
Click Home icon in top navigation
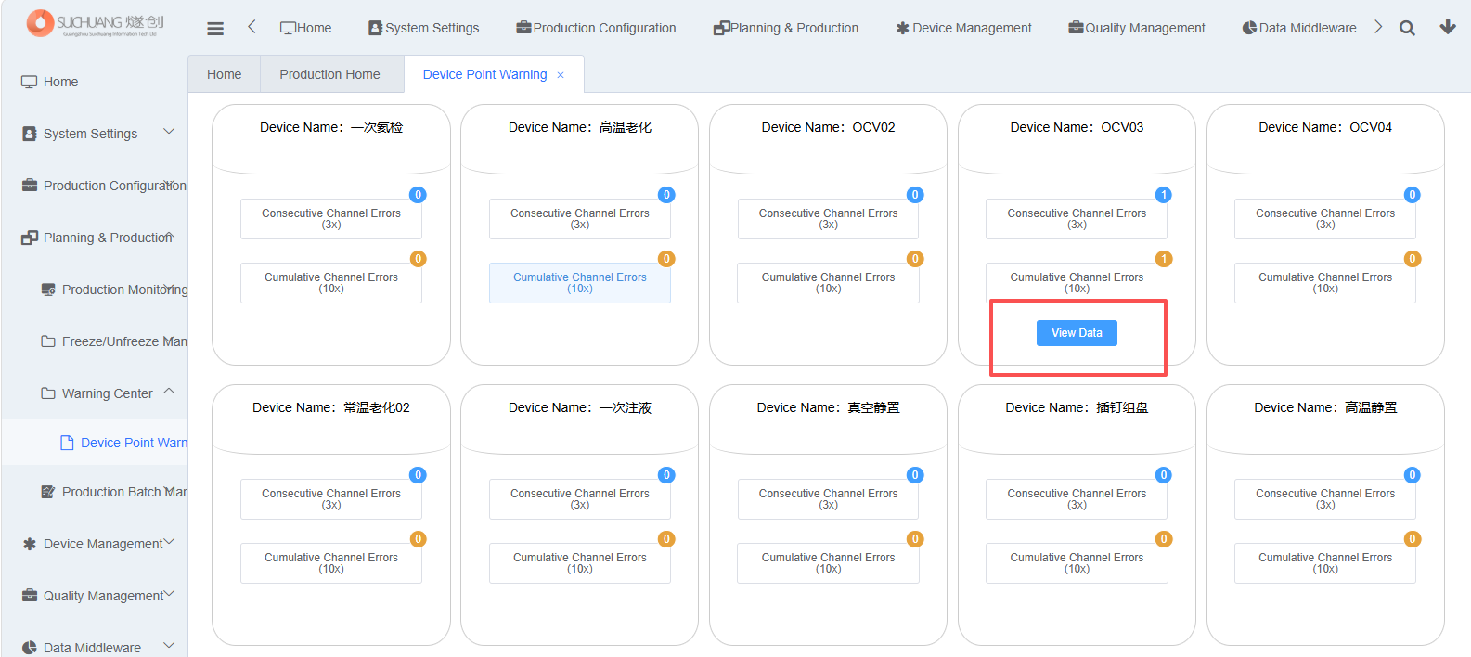[288, 28]
